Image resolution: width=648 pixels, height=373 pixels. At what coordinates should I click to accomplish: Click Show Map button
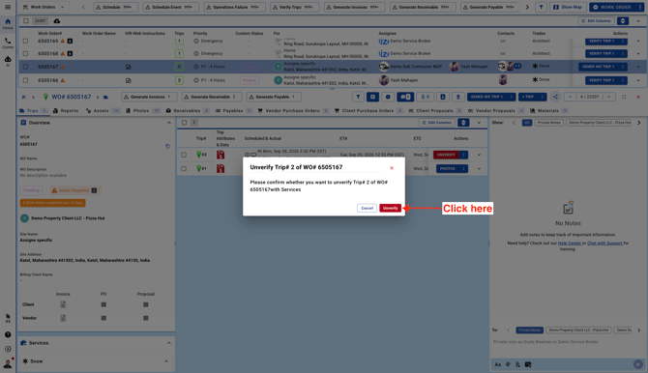click(568, 7)
